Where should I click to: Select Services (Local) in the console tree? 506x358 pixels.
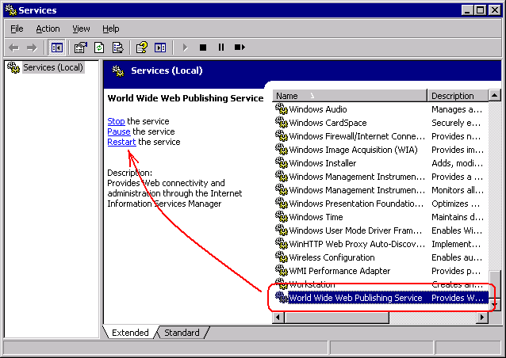(53, 67)
